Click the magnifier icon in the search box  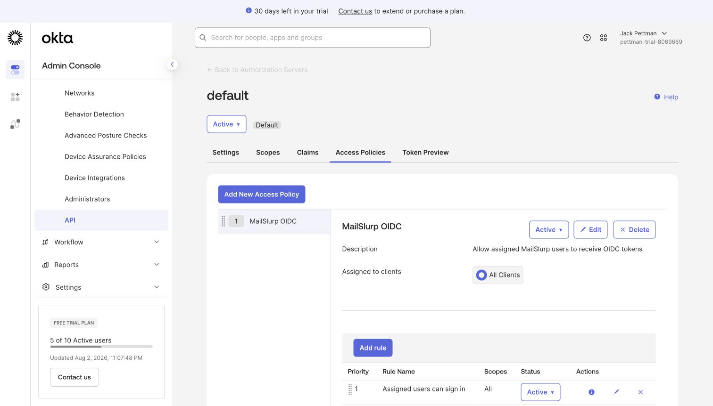(203, 38)
